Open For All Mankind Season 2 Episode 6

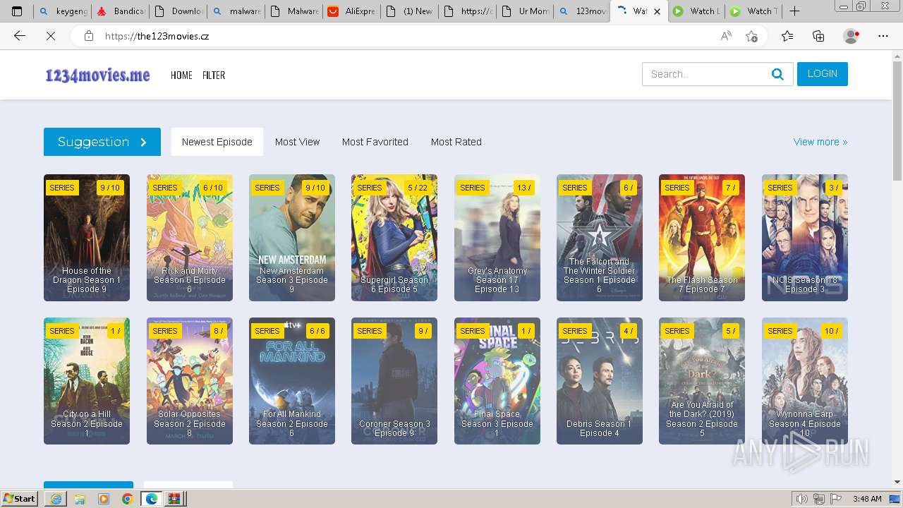coord(292,381)
